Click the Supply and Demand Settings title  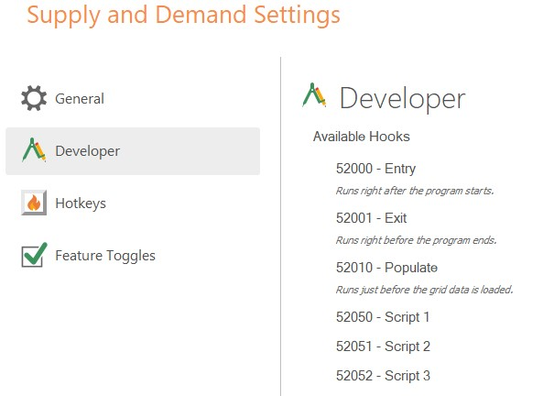pyautogui.click(x=183, y=16)
